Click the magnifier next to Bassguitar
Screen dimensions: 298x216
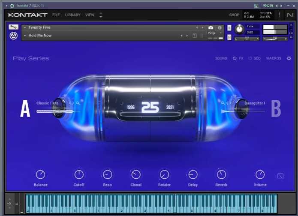pos(223,103)
